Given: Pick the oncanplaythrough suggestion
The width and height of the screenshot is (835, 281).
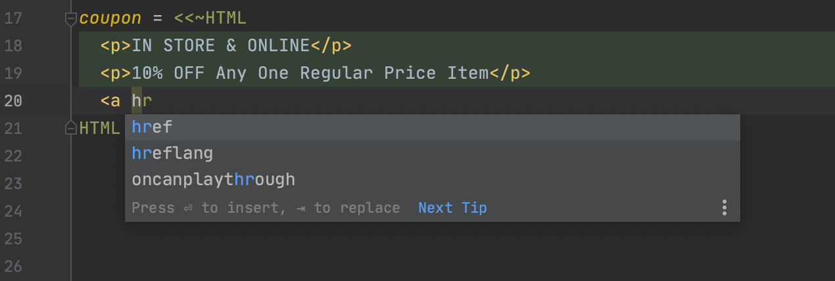Looking at the screenshot, I should coord(433,179).
